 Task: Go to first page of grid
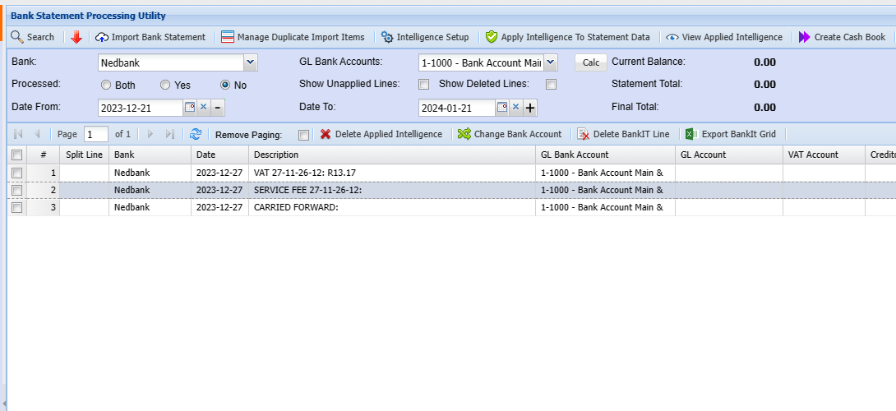click(18, 134)
